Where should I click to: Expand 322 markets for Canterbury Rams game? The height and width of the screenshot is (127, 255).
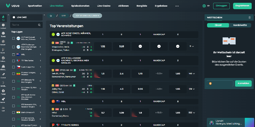[x=192, y=113]
